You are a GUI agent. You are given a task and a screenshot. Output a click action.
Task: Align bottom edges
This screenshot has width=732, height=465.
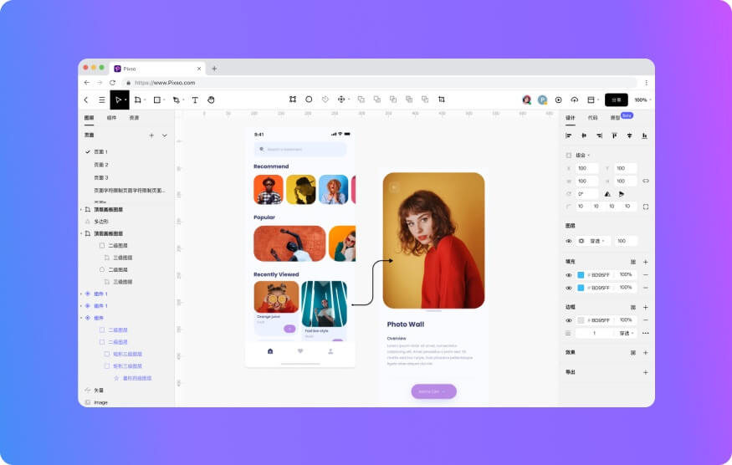point(645,135)
